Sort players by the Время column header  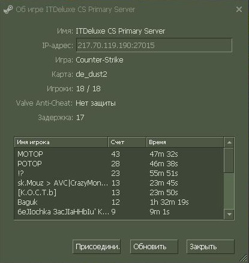tap(185, 142)
